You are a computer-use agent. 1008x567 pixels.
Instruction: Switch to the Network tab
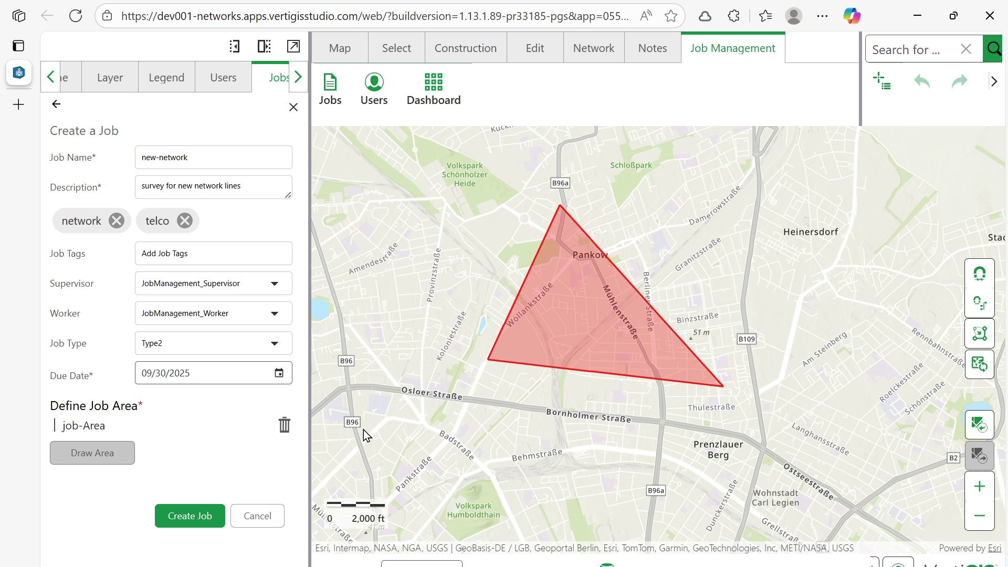click(x=593, y=48)
